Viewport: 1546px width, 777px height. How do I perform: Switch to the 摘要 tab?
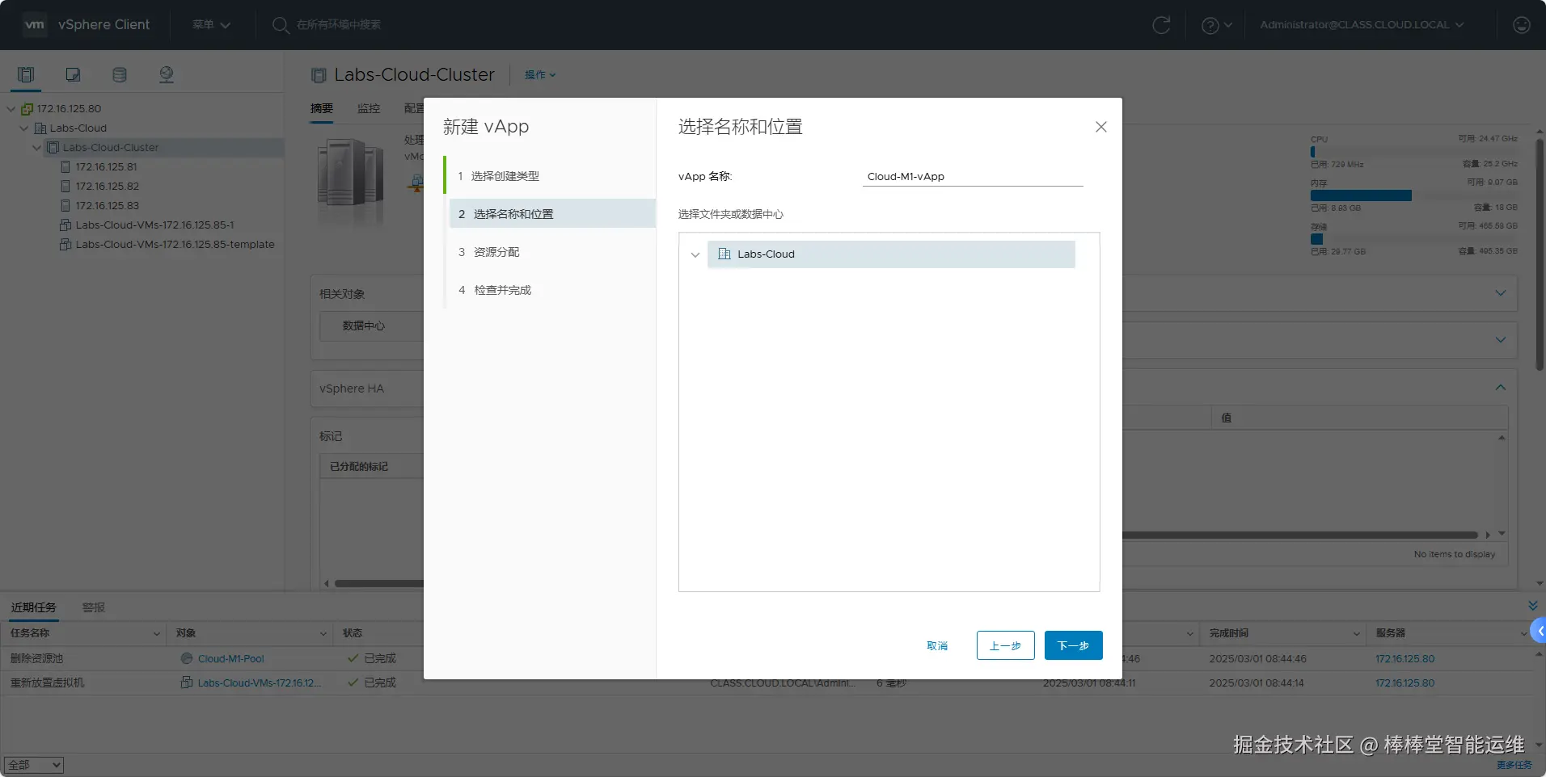(x=322, y=108)
